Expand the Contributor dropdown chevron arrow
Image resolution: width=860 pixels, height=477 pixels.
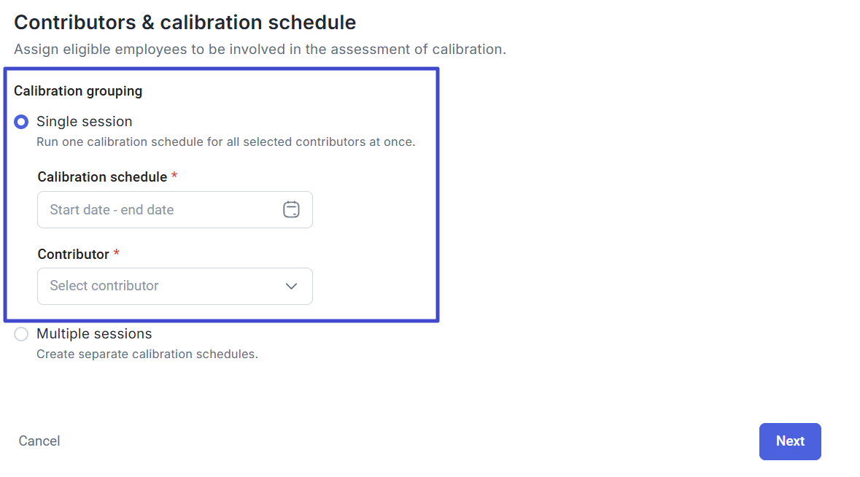[x=291, y=286]
